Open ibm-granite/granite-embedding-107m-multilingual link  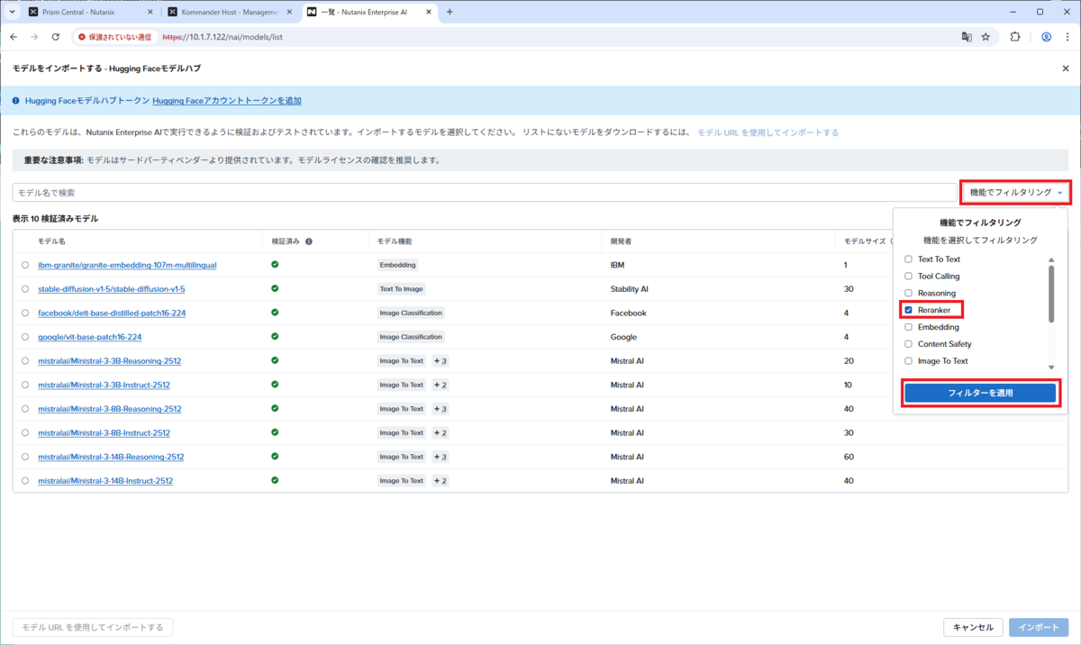pyautogui.click(x=127, y=265)
